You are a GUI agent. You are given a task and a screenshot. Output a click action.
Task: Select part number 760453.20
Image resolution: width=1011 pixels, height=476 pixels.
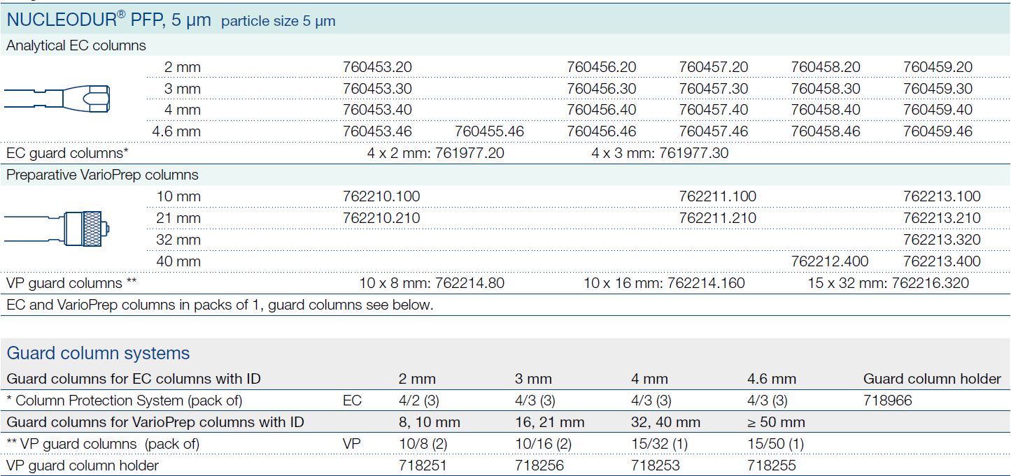tap(377, 67)
